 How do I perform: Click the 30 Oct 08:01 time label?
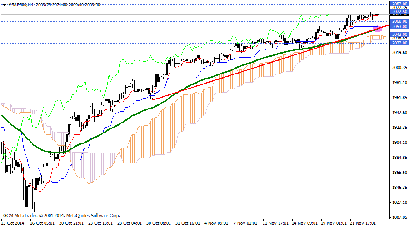click(x=158, y=223)
